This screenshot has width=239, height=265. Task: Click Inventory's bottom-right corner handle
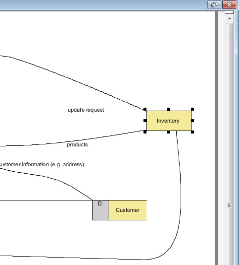click(192, 132)
